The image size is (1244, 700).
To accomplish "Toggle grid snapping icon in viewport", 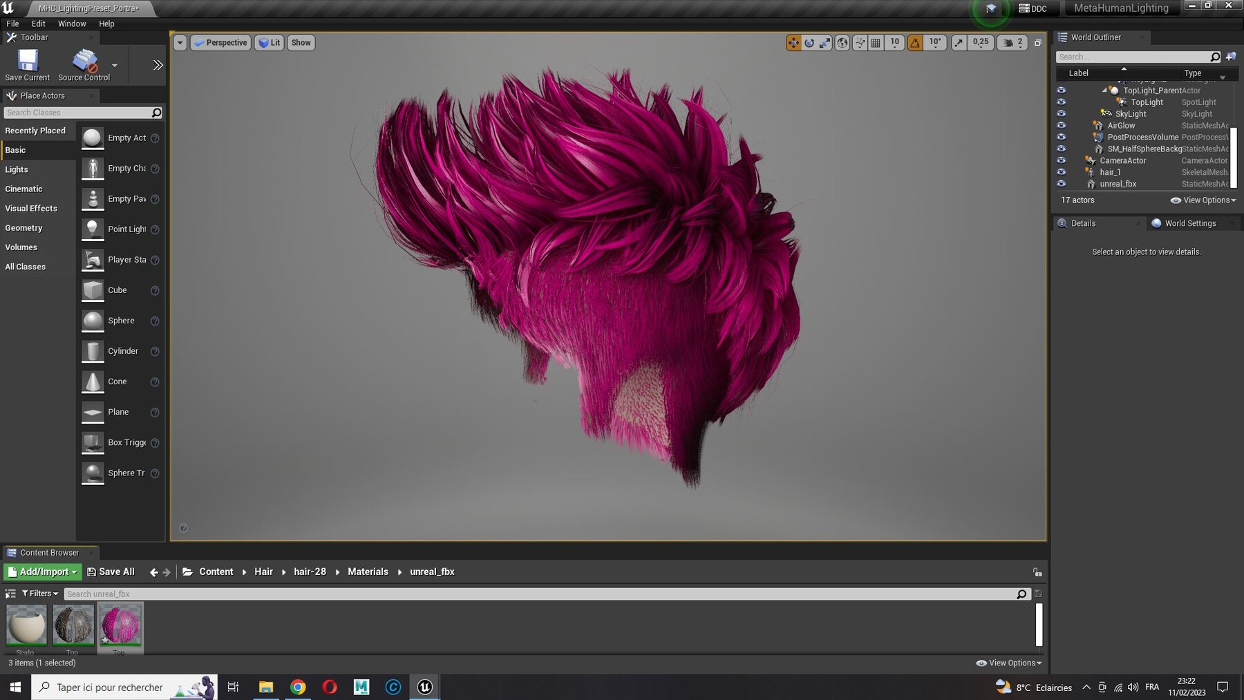I will (x=876, y=43).
